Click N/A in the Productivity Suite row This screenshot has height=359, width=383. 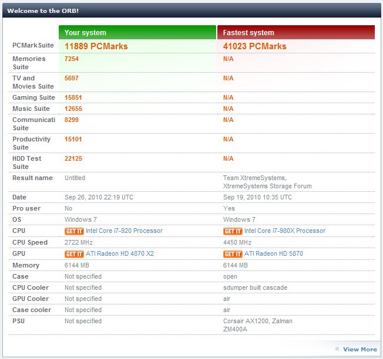pos(228,139)
